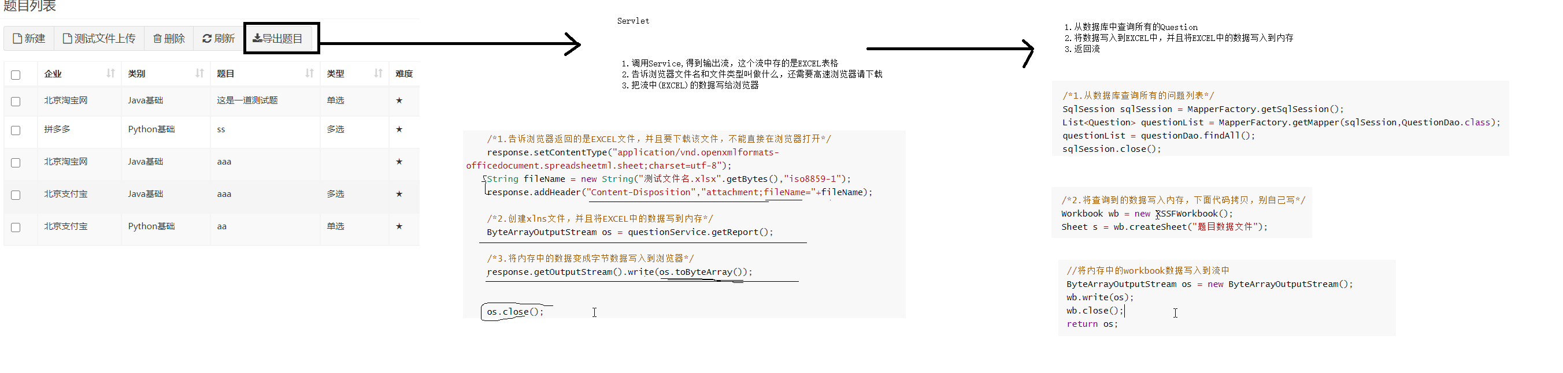This screenshot has width=1563, height=373.
Task: Sort the table by the 类别 column arrows
Action: tap(199, 73)
